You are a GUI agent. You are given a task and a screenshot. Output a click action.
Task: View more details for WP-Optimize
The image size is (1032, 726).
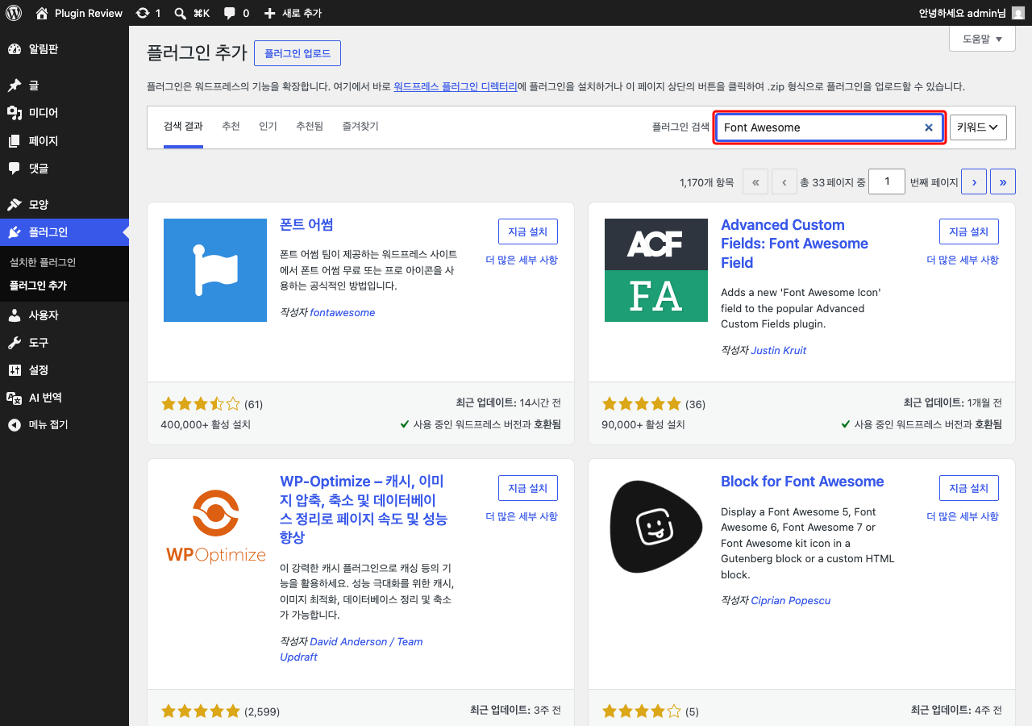pos(522,516)
